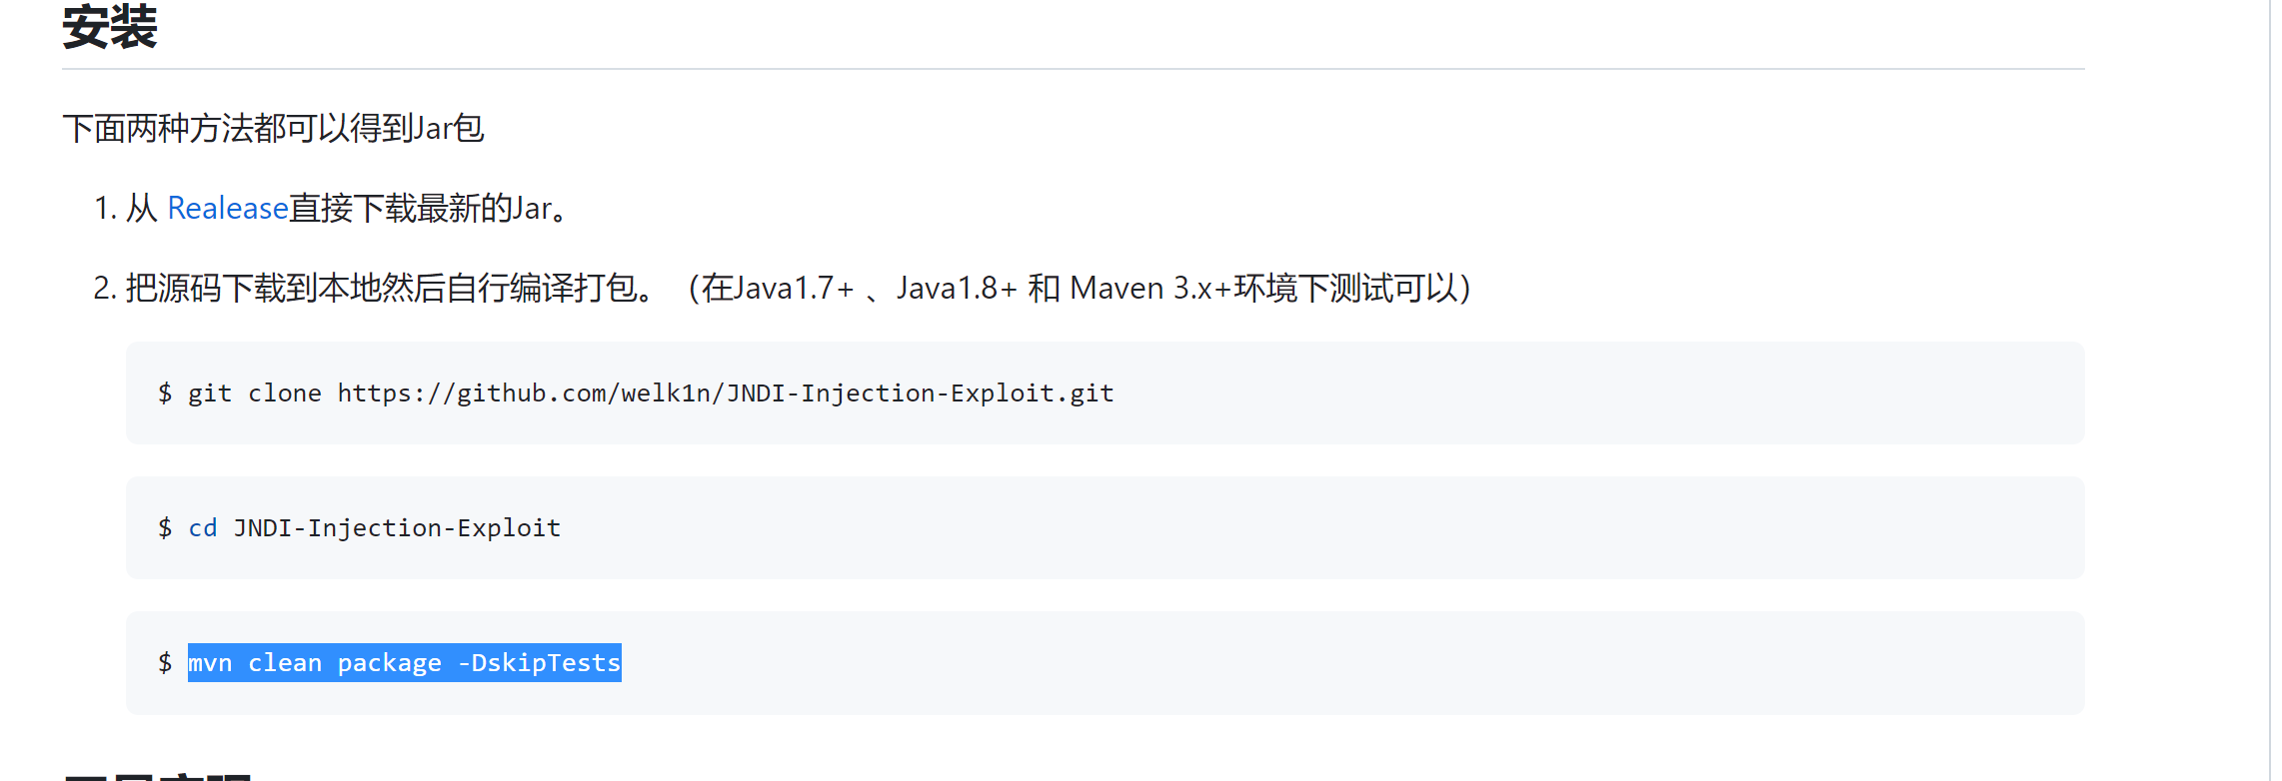Click the JNDI-Injection-Exploit directory name after cd
Screen dimensions: 2282x781
397,528
